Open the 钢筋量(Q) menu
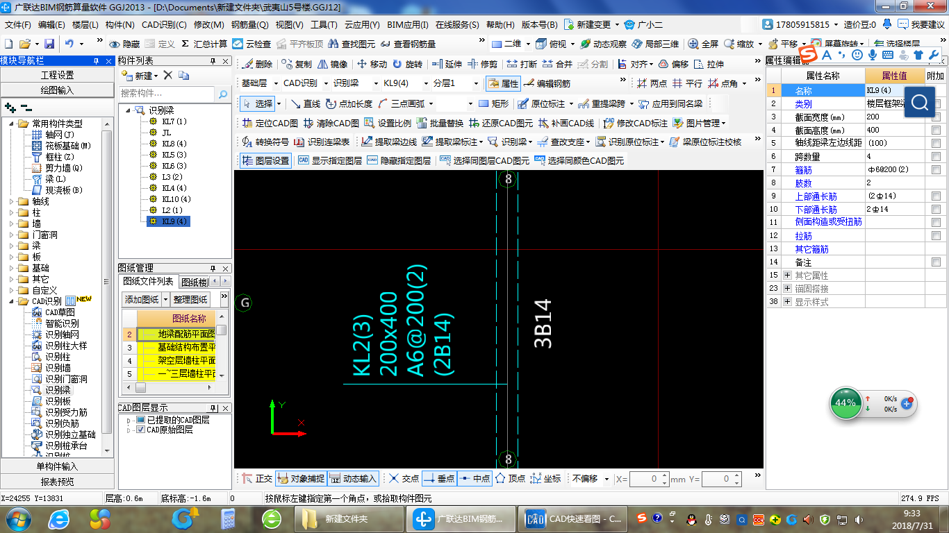The width and height of the screenshot is (949, 533). point(249,24)
